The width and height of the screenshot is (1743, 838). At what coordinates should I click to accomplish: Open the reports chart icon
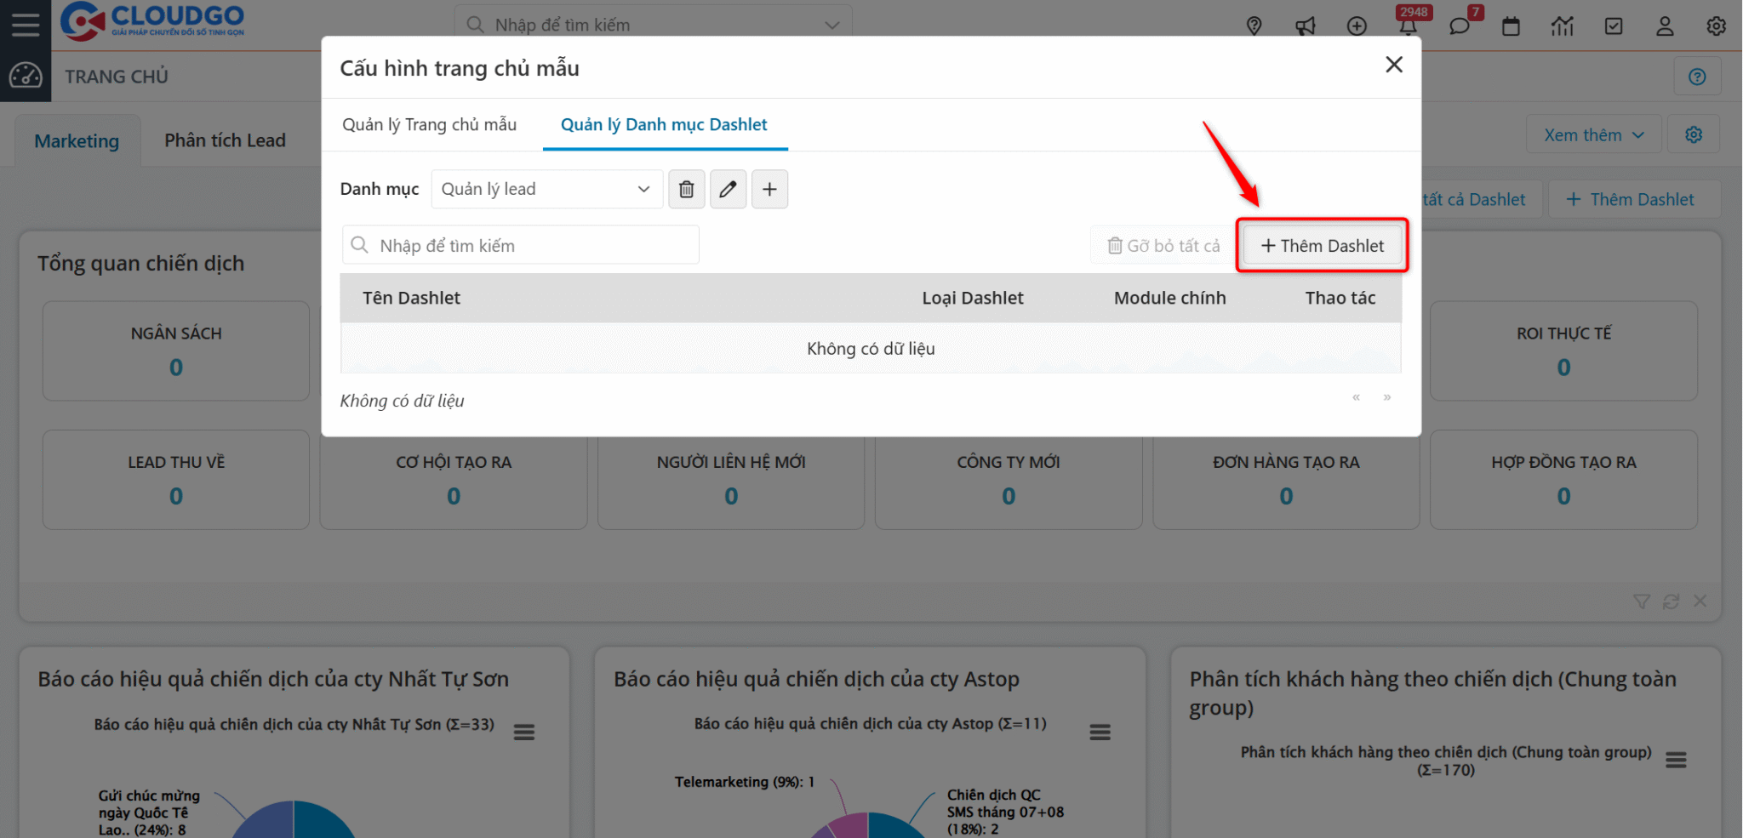pyautogui.click(x=1563, y=26)
